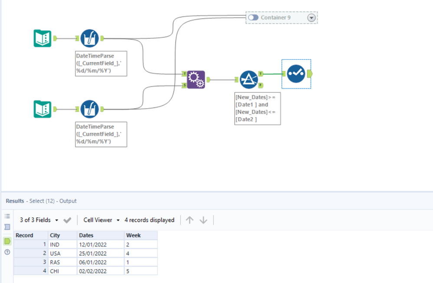Select the Week cell in the IND row
The width and height of the screenshot is (433, 283).
(x=141, y=244)
